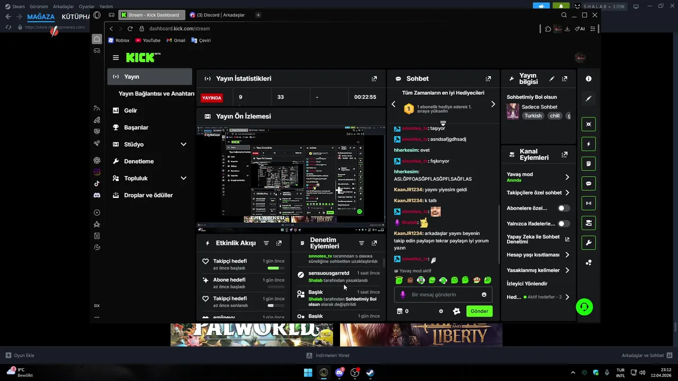Open chat settings gear icon
678x381 pixels.
click(x=441, y=311)
